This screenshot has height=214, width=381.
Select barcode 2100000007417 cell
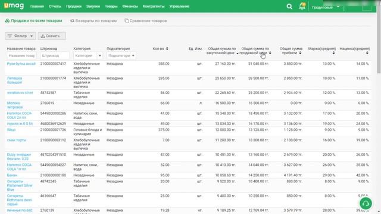point(53,64)
